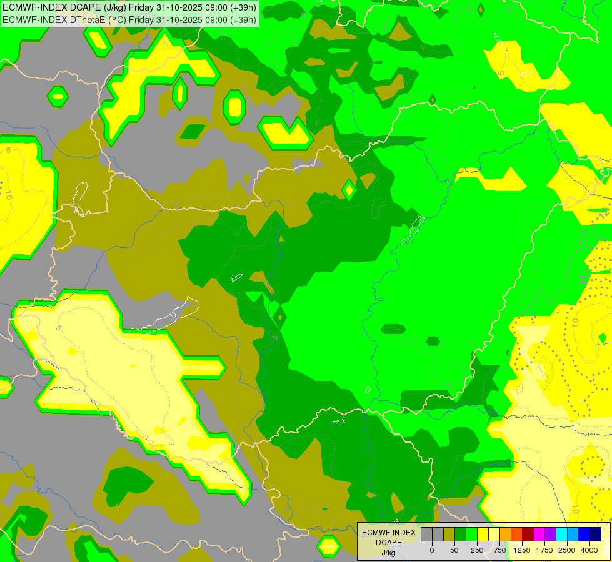Click the ECMWF-INDEX label in the legend
This screenshot has width=612, height=562.
click(x=389, y=533)
